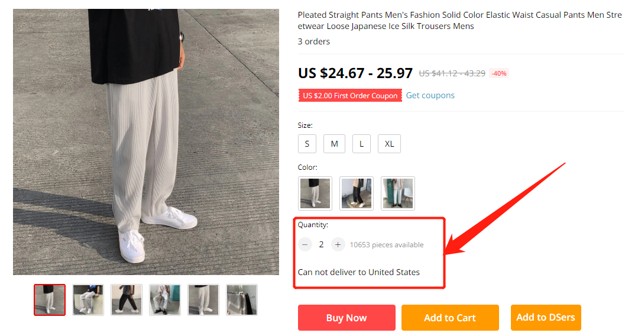Select the fifth gallery thumbnail
The image size is (625, 336).
tap(203, 300)
